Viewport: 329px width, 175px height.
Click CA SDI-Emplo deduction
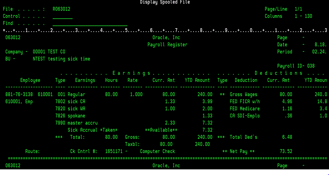pos(245,116)
